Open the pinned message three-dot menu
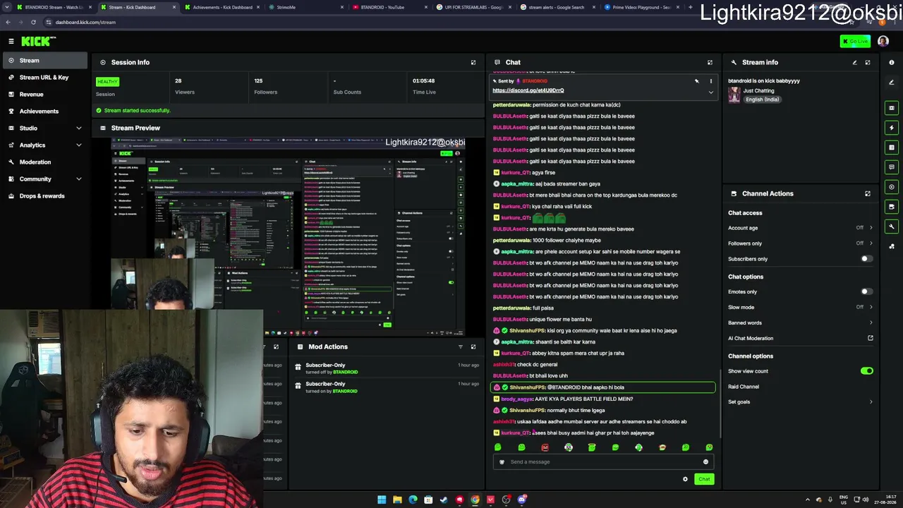The image size is (903, 508). [x=710, y=81]
